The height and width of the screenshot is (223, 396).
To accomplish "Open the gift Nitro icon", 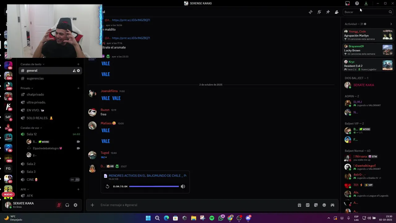I will (299, 205).
